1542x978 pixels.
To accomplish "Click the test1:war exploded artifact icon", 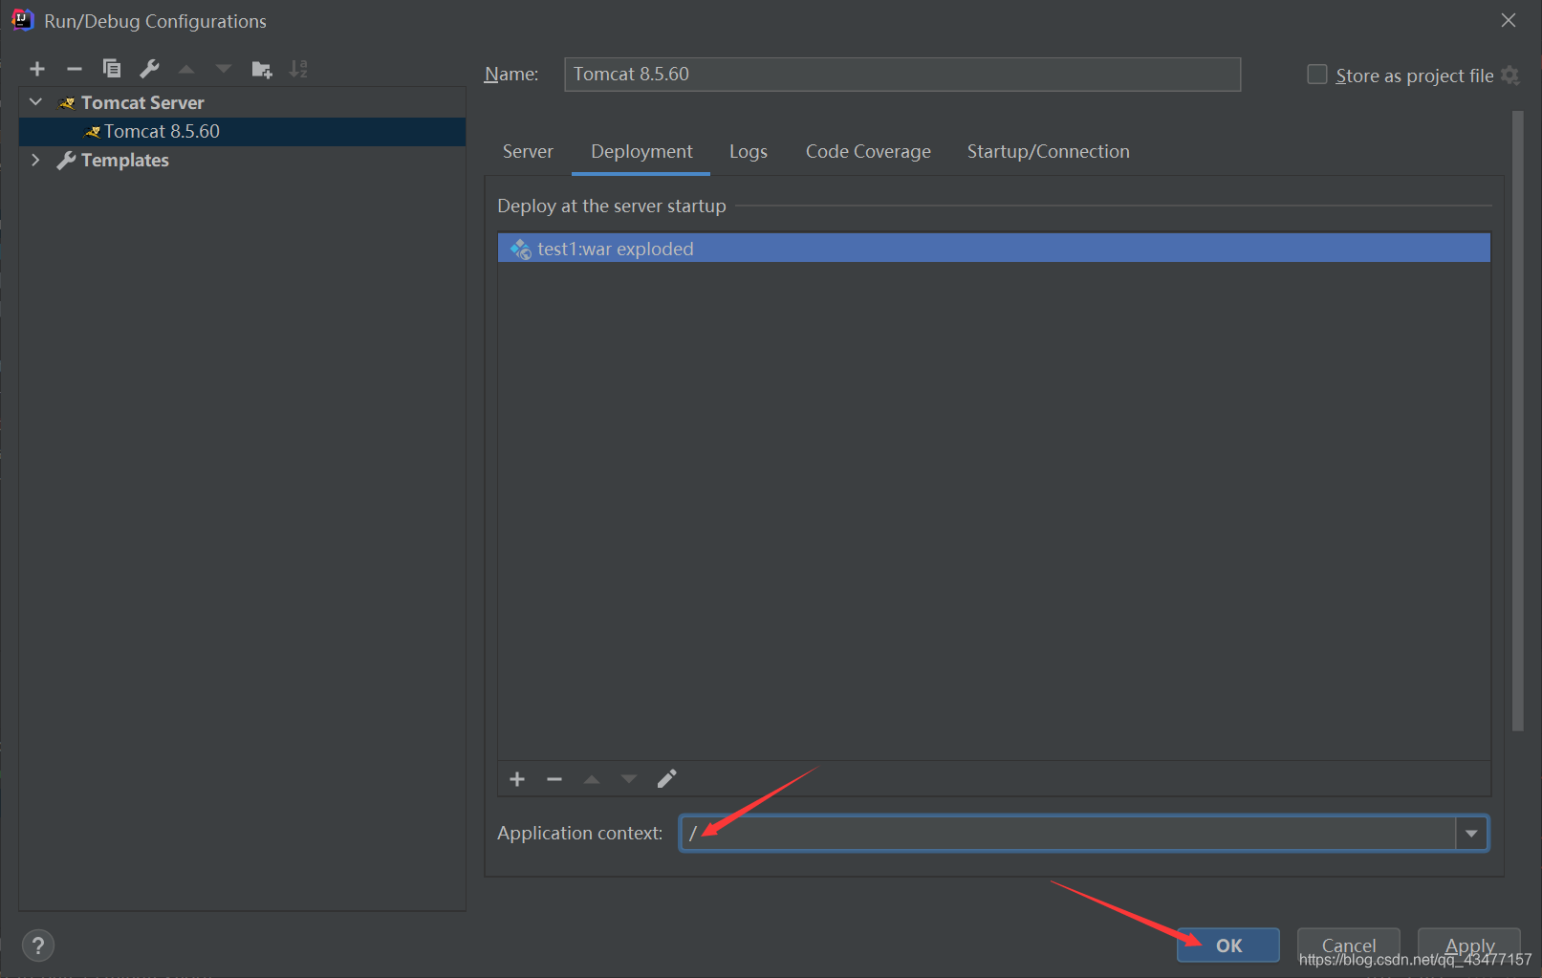I will (x=520, y=249).
